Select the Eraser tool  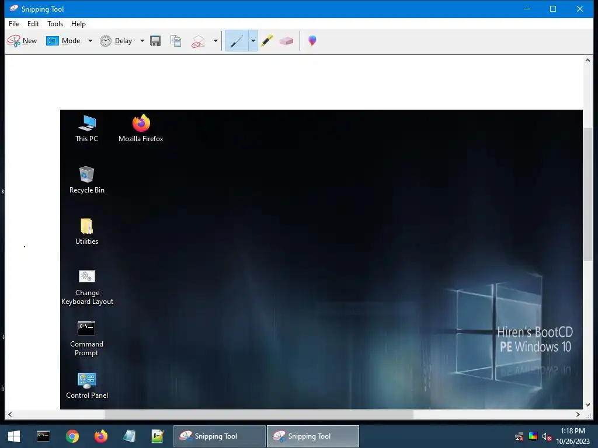coord(286,41)
